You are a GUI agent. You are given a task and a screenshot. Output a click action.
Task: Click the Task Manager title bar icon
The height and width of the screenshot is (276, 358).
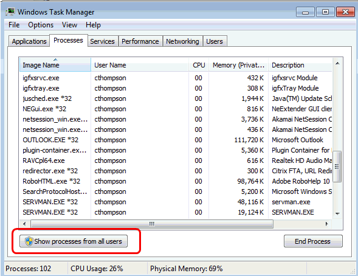[10, 12]
